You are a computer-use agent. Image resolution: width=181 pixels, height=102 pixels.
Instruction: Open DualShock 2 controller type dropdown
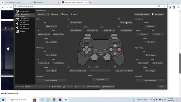pyautogui.click(x=43, y=14)
